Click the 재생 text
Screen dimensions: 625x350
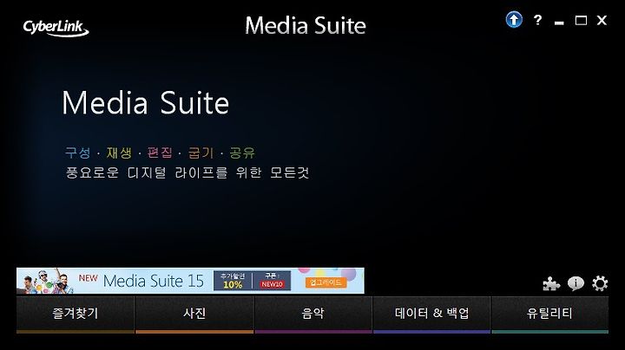click(x=119, y=152)
